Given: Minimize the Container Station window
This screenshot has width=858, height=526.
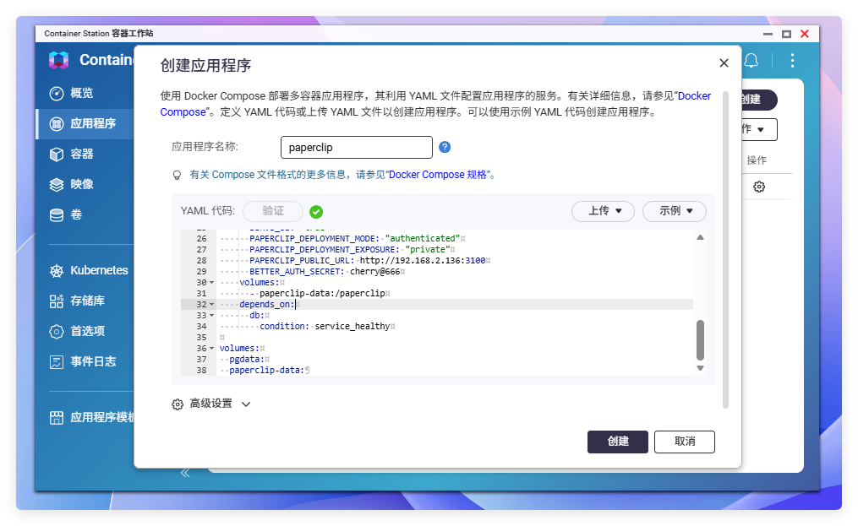Looking at the screenshot, I should click(x=768, y=34).
